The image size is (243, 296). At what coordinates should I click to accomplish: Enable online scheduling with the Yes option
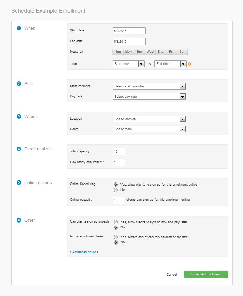[115, 184]
